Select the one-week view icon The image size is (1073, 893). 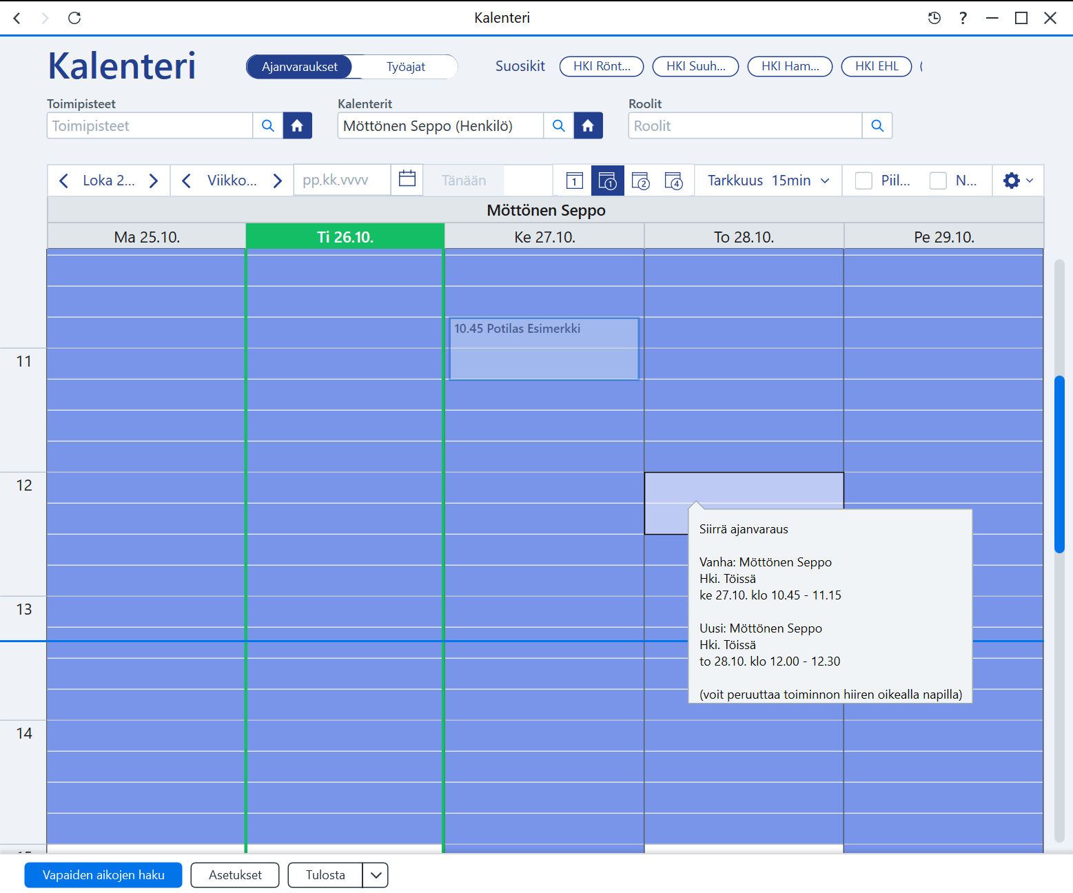pyautogui.click(x=608, y=181)
